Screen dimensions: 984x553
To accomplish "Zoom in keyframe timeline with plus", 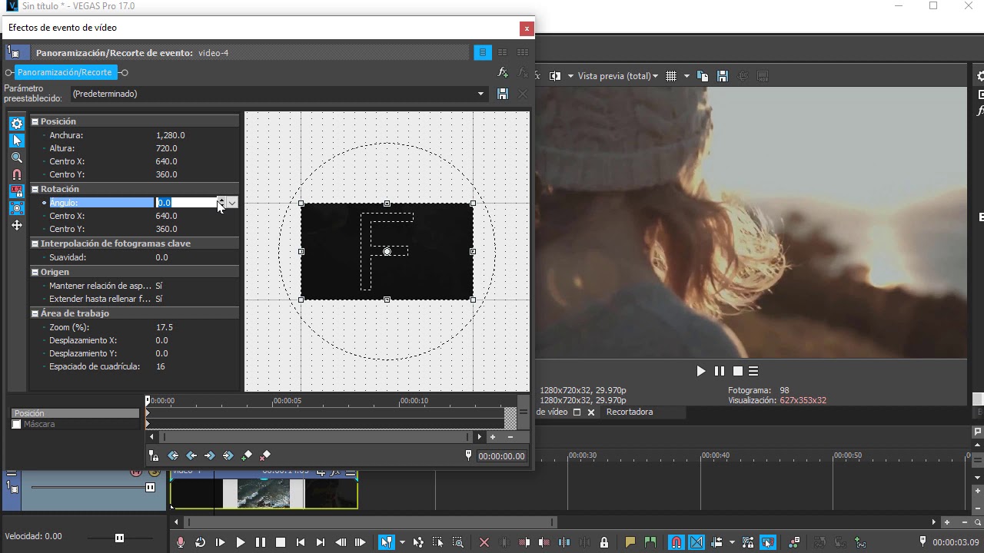I will point(493,437).
